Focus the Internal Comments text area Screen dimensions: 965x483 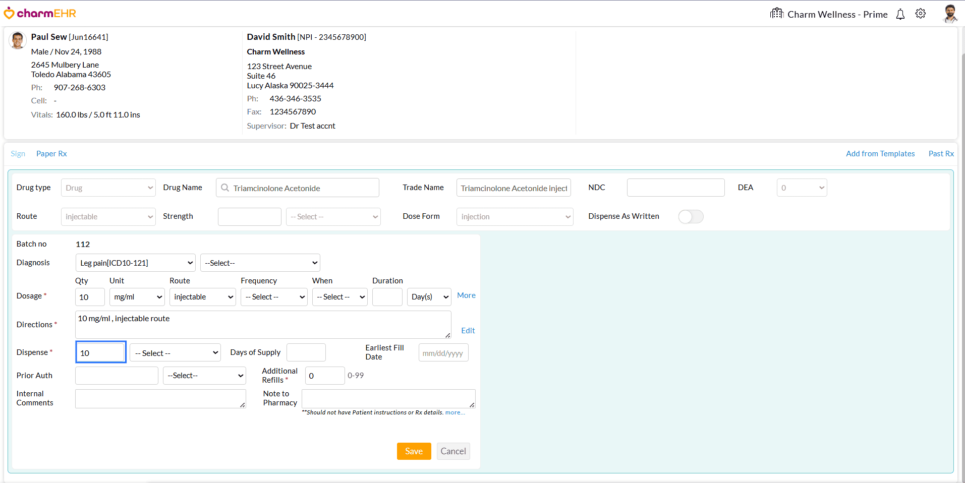click(x=160, y=399)
